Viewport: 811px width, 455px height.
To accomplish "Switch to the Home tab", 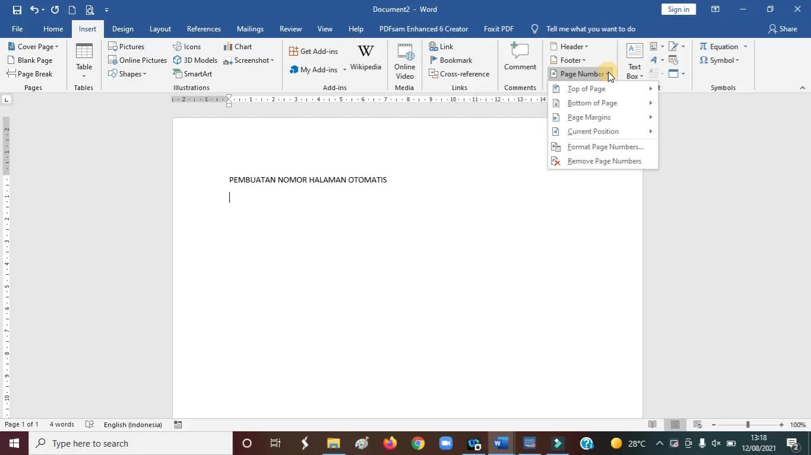I will pyautogui.click(x=53, y=29).
